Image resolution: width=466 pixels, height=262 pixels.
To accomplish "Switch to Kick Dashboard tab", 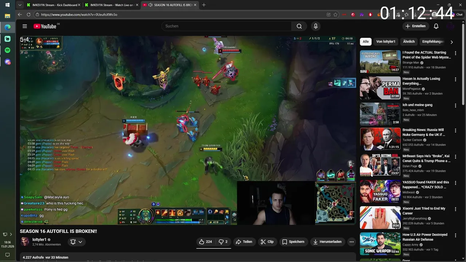I will pos(53,5).
